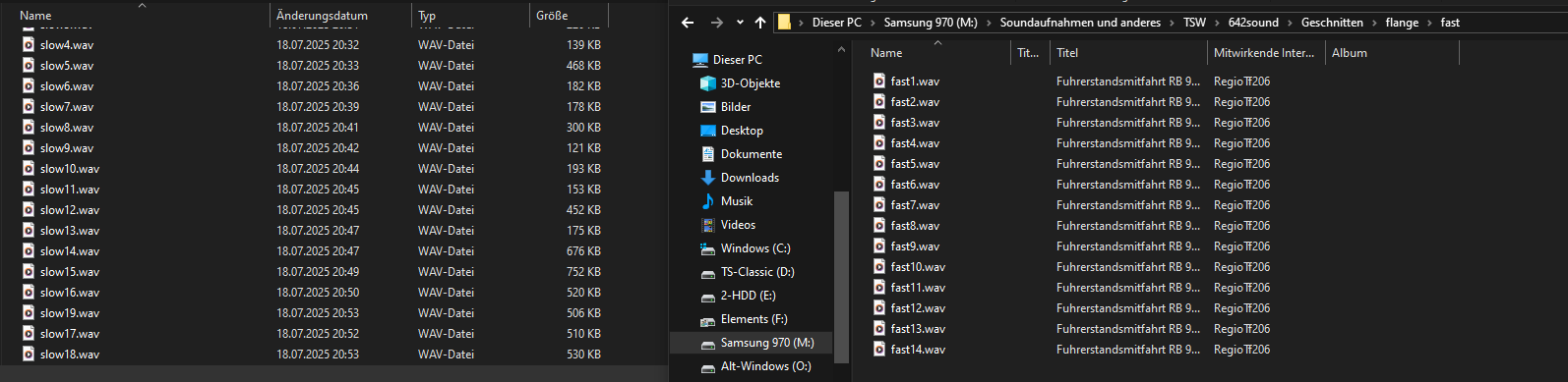
Task: Click the fast14.wav file icon
Action: point(878,350)
